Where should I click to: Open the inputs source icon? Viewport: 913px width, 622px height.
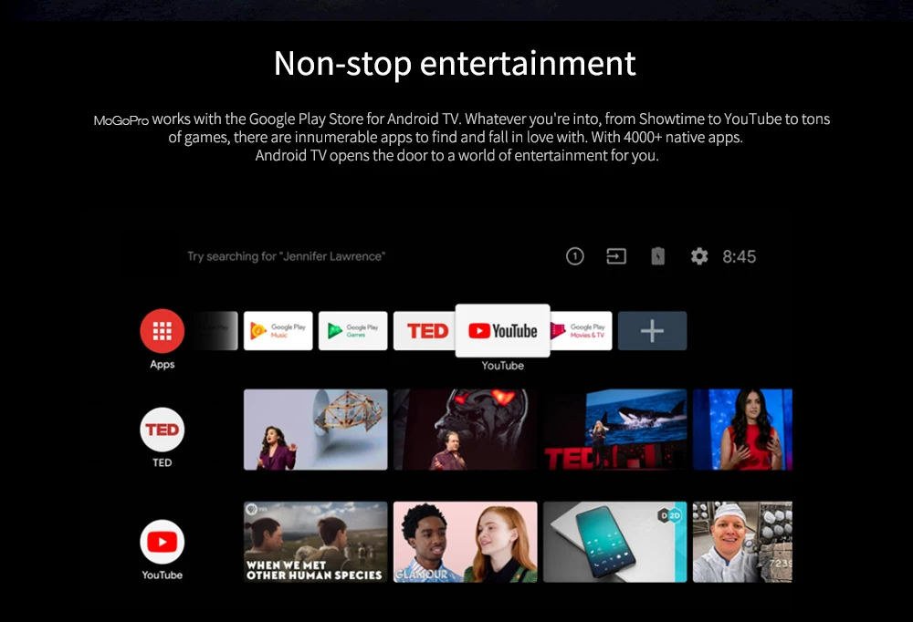(x=616, y=256)
